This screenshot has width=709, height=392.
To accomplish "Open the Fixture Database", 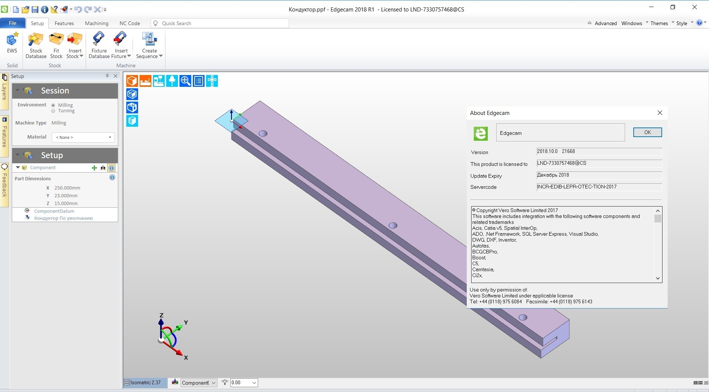I will tap(99, 45).
